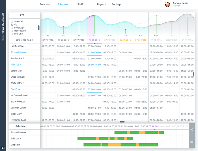
Task: Go to the Reports tab
Action: coord(101,5)
